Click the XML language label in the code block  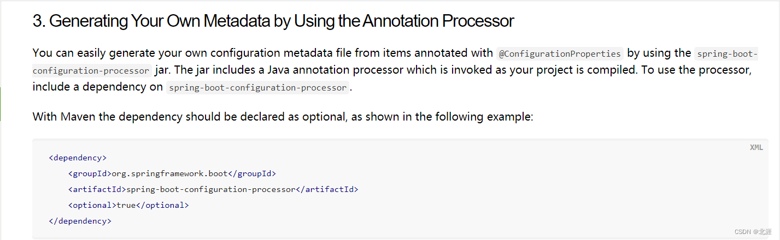pos(756,147)
